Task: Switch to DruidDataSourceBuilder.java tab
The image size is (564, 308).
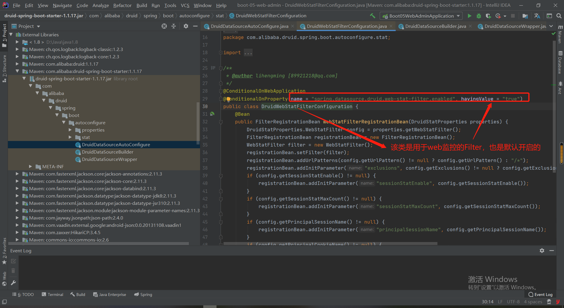Action: click(435, 26)
